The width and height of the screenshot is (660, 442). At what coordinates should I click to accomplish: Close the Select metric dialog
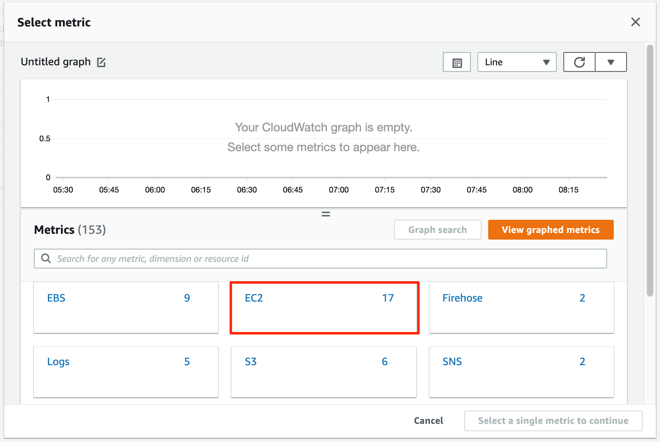tap(636, 22)
